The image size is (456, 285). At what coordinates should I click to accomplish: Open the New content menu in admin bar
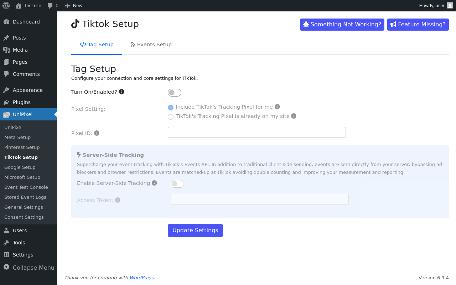tap(74, 6)
